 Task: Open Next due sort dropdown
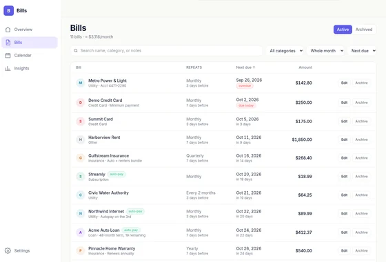(363, 51)
